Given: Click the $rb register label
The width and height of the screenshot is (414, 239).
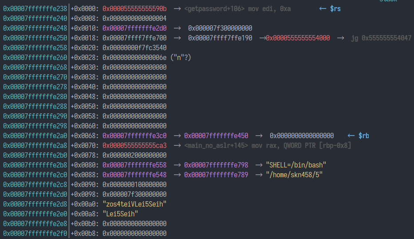Looking at the screenshot, I should click(363, 136).
